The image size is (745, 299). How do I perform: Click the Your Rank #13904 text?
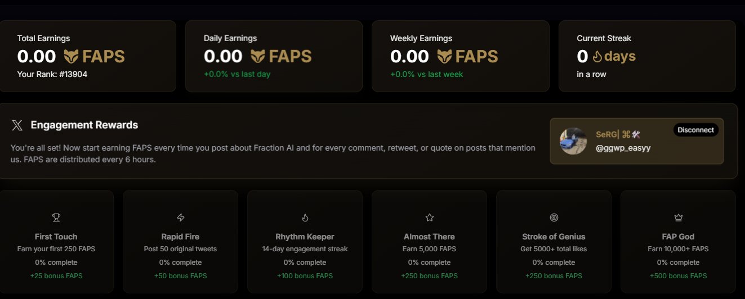point(52,74)
